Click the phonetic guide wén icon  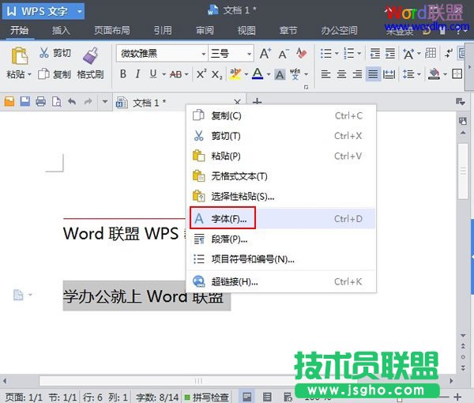click(x=295, y=73)
